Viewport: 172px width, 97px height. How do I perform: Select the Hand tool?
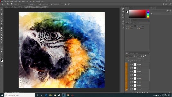2,51
